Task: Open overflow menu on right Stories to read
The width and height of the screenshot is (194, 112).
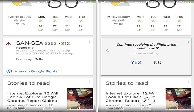Action: click(188, 82)
